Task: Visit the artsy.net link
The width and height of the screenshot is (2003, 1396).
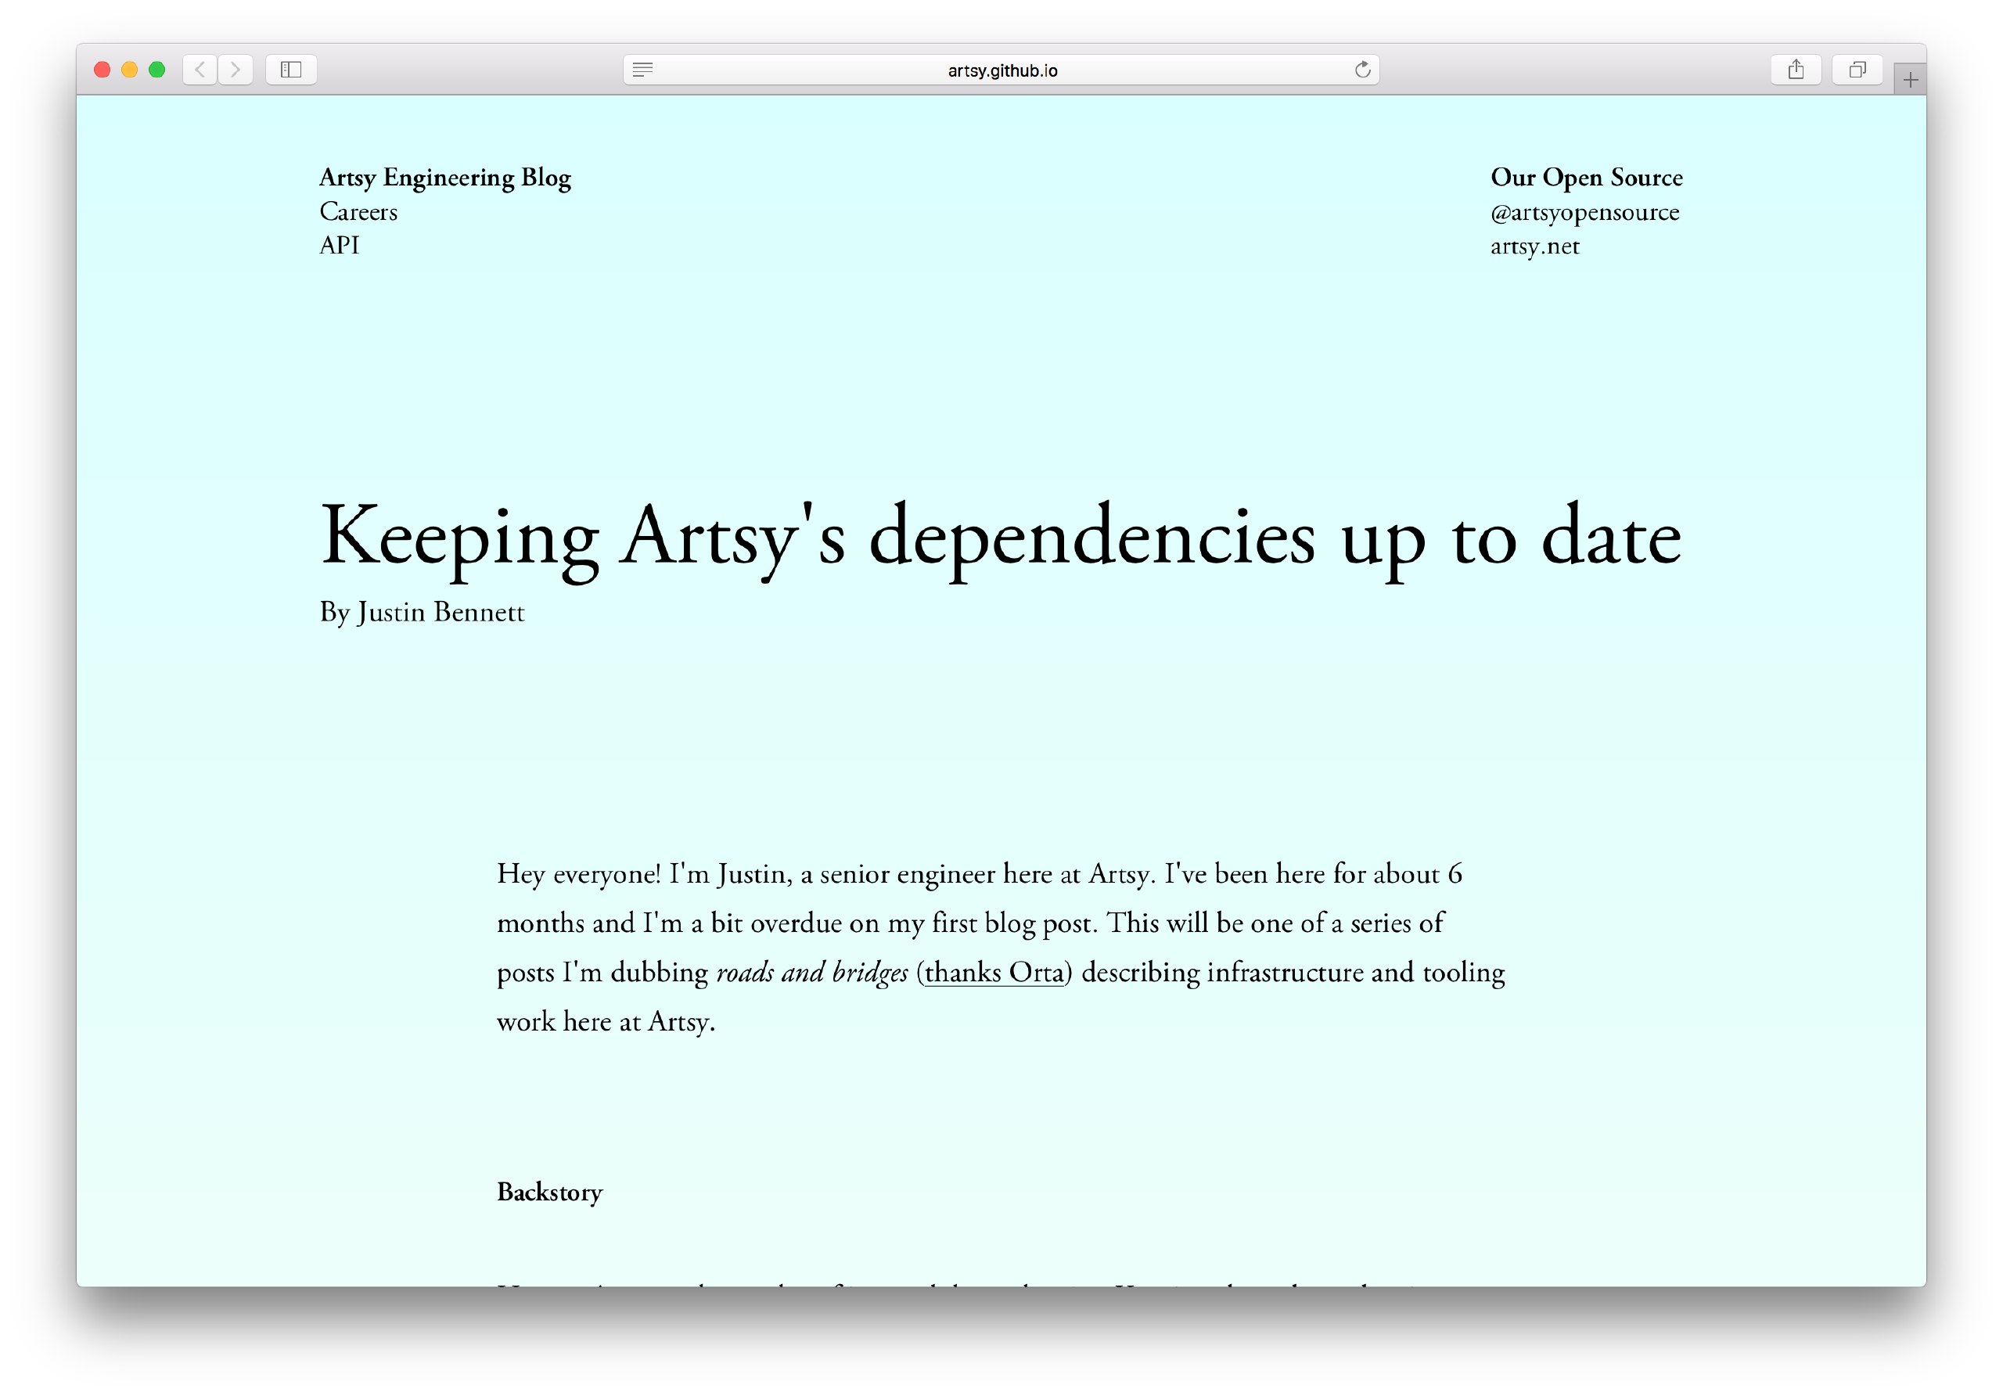Action: 1534,246
